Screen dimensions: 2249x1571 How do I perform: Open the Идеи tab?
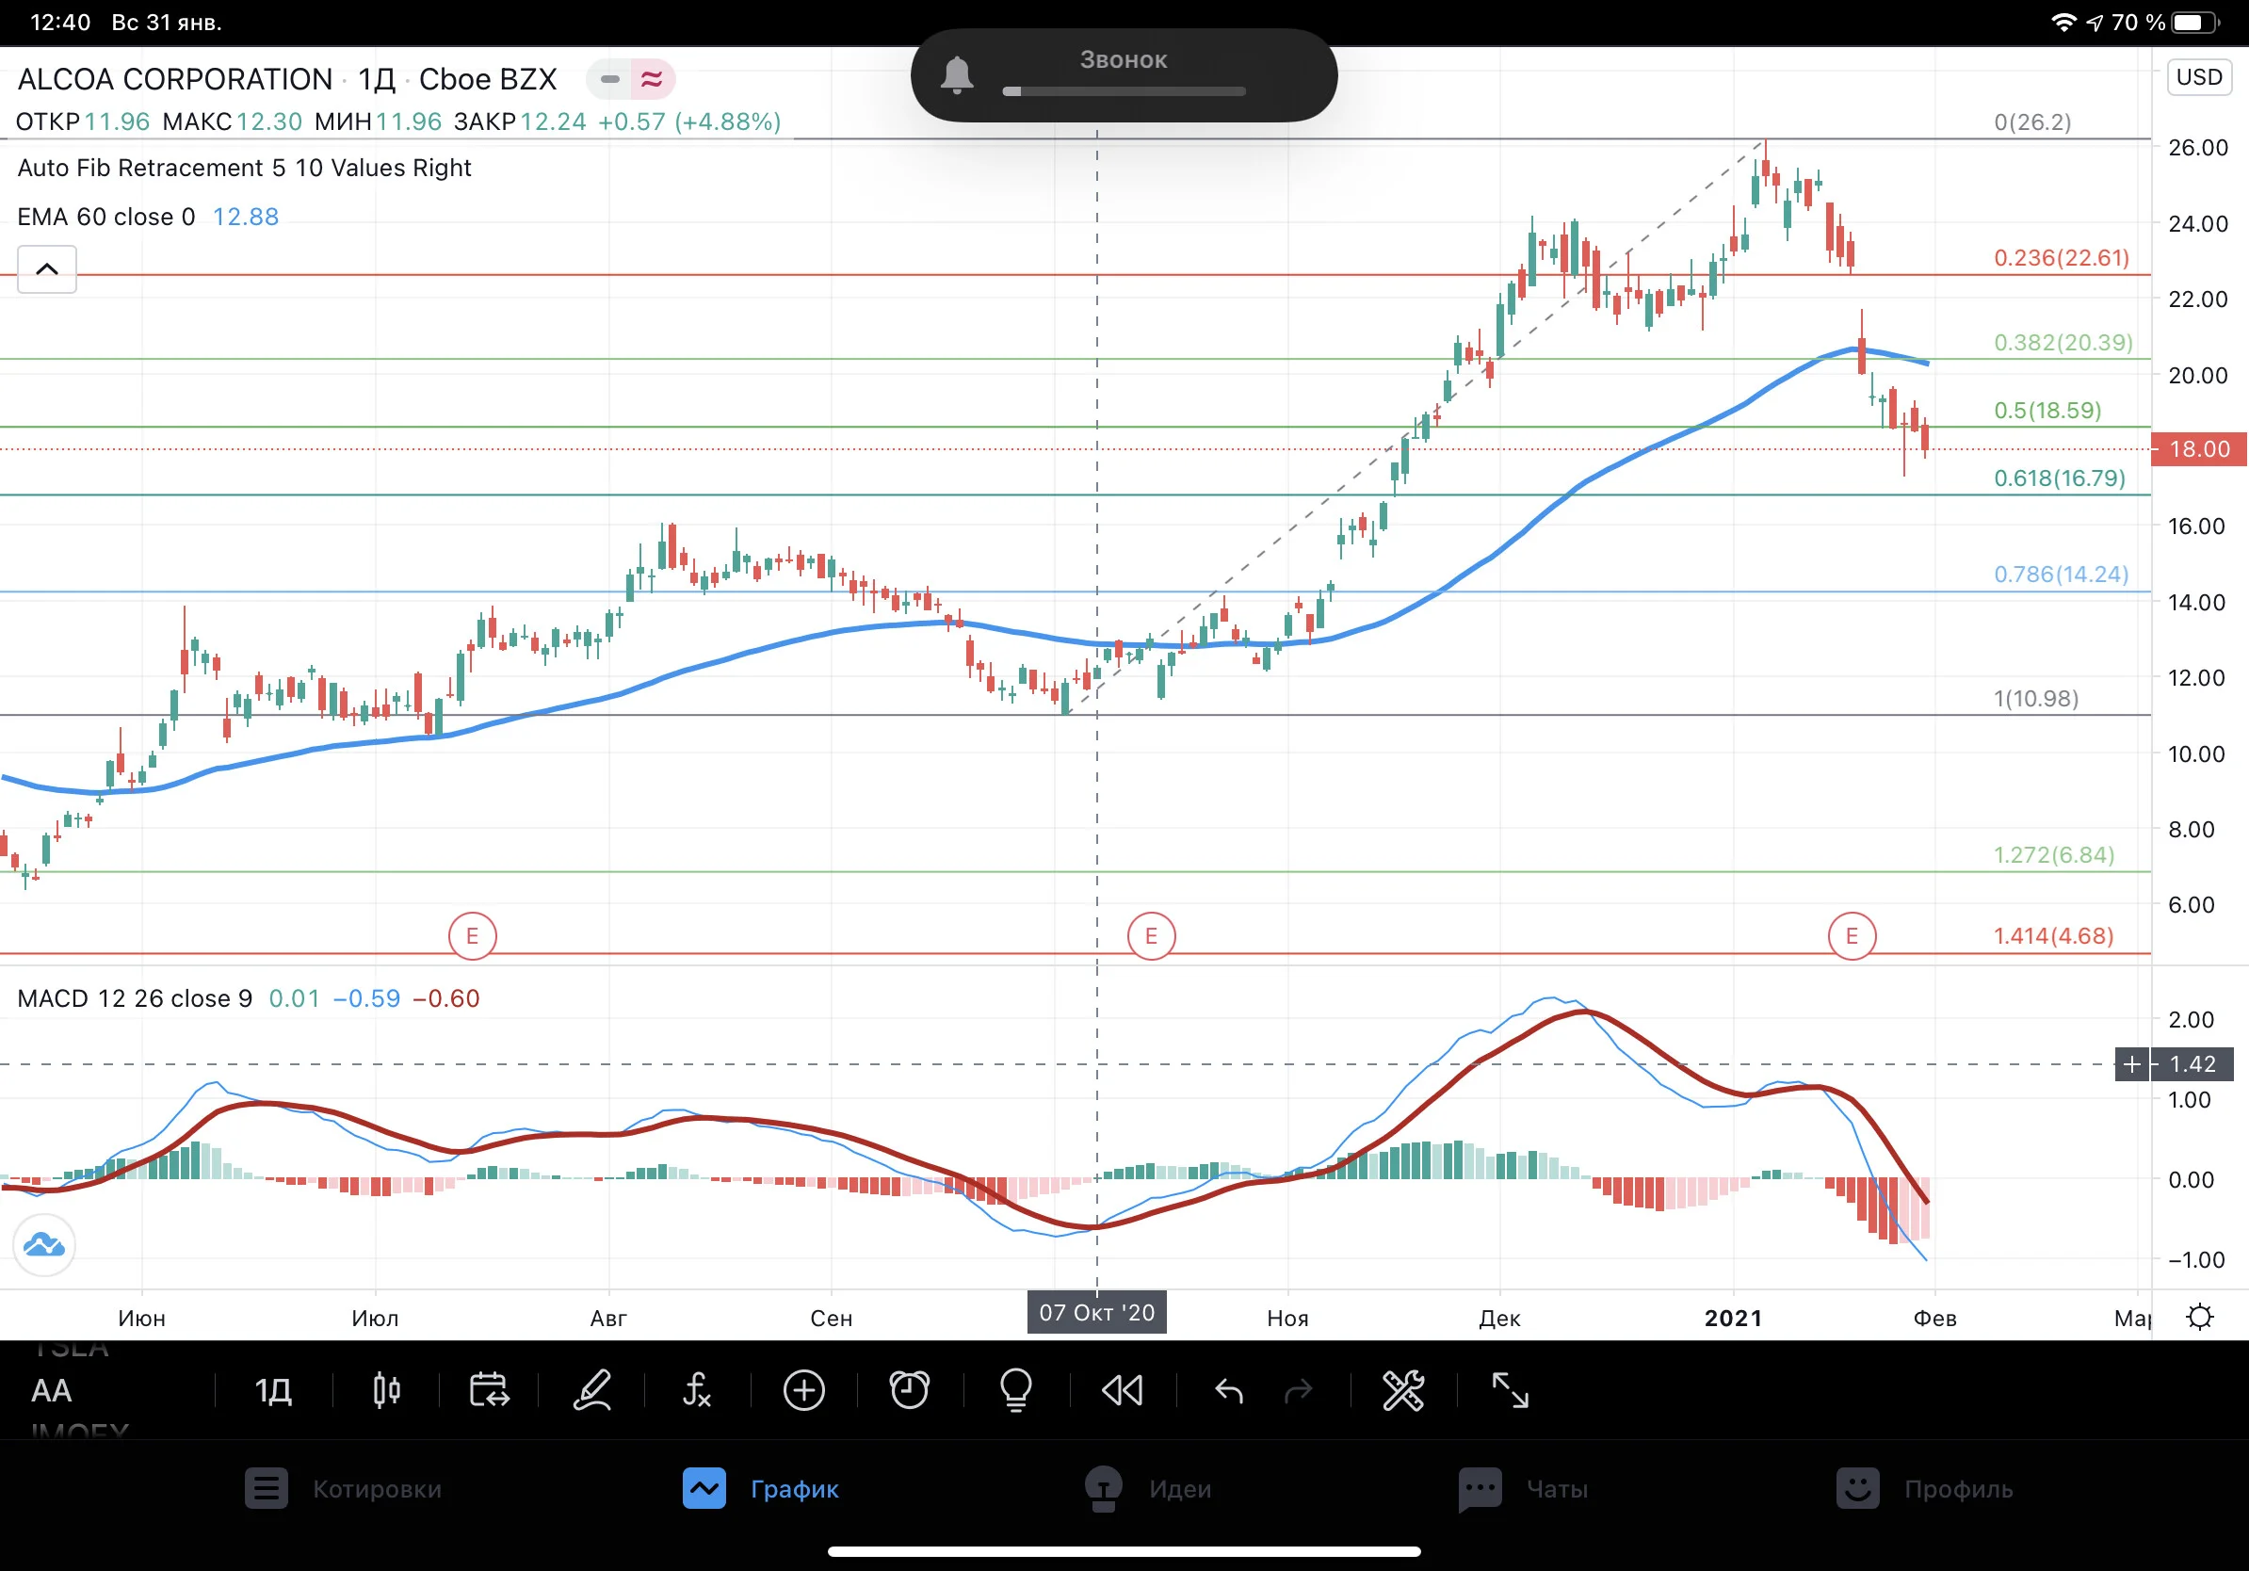tap(1148, 1489)
